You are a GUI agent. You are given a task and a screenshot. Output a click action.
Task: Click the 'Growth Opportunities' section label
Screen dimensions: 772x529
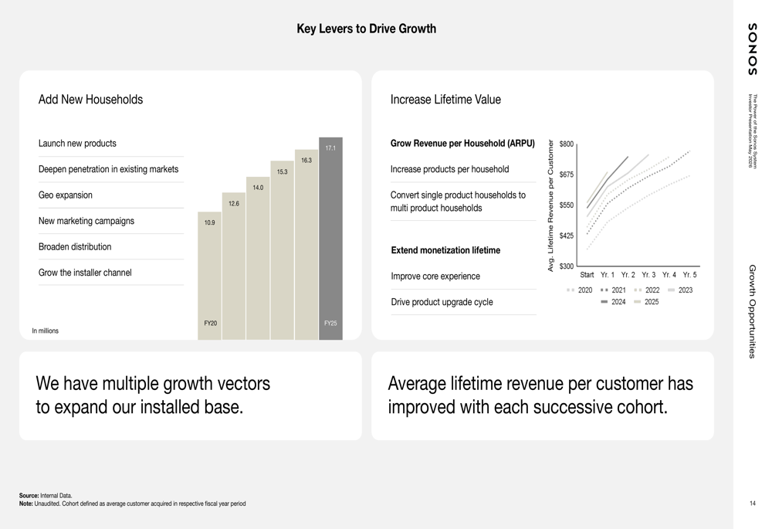(752, 311)
